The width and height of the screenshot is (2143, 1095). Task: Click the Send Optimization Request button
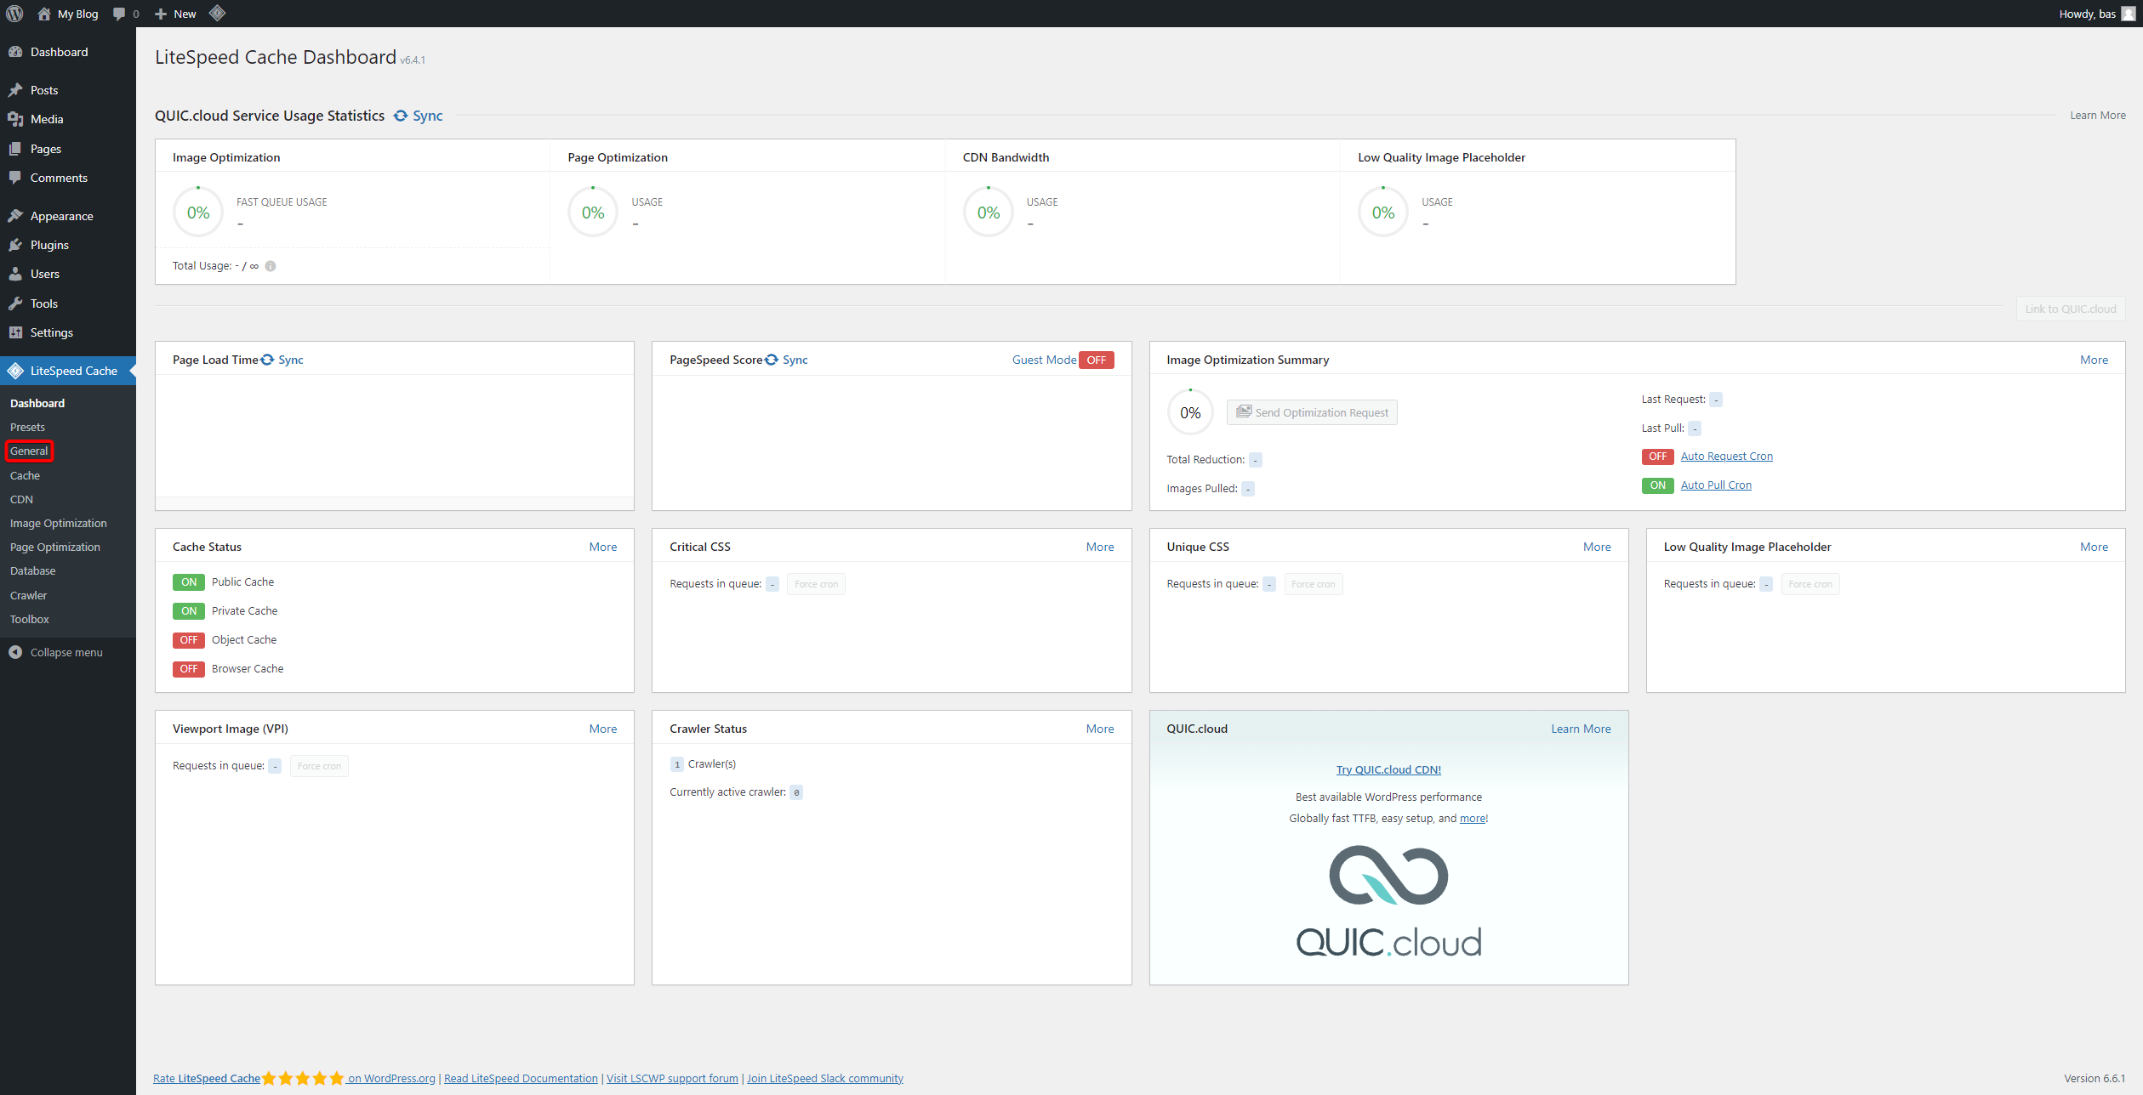(1311, 412)
